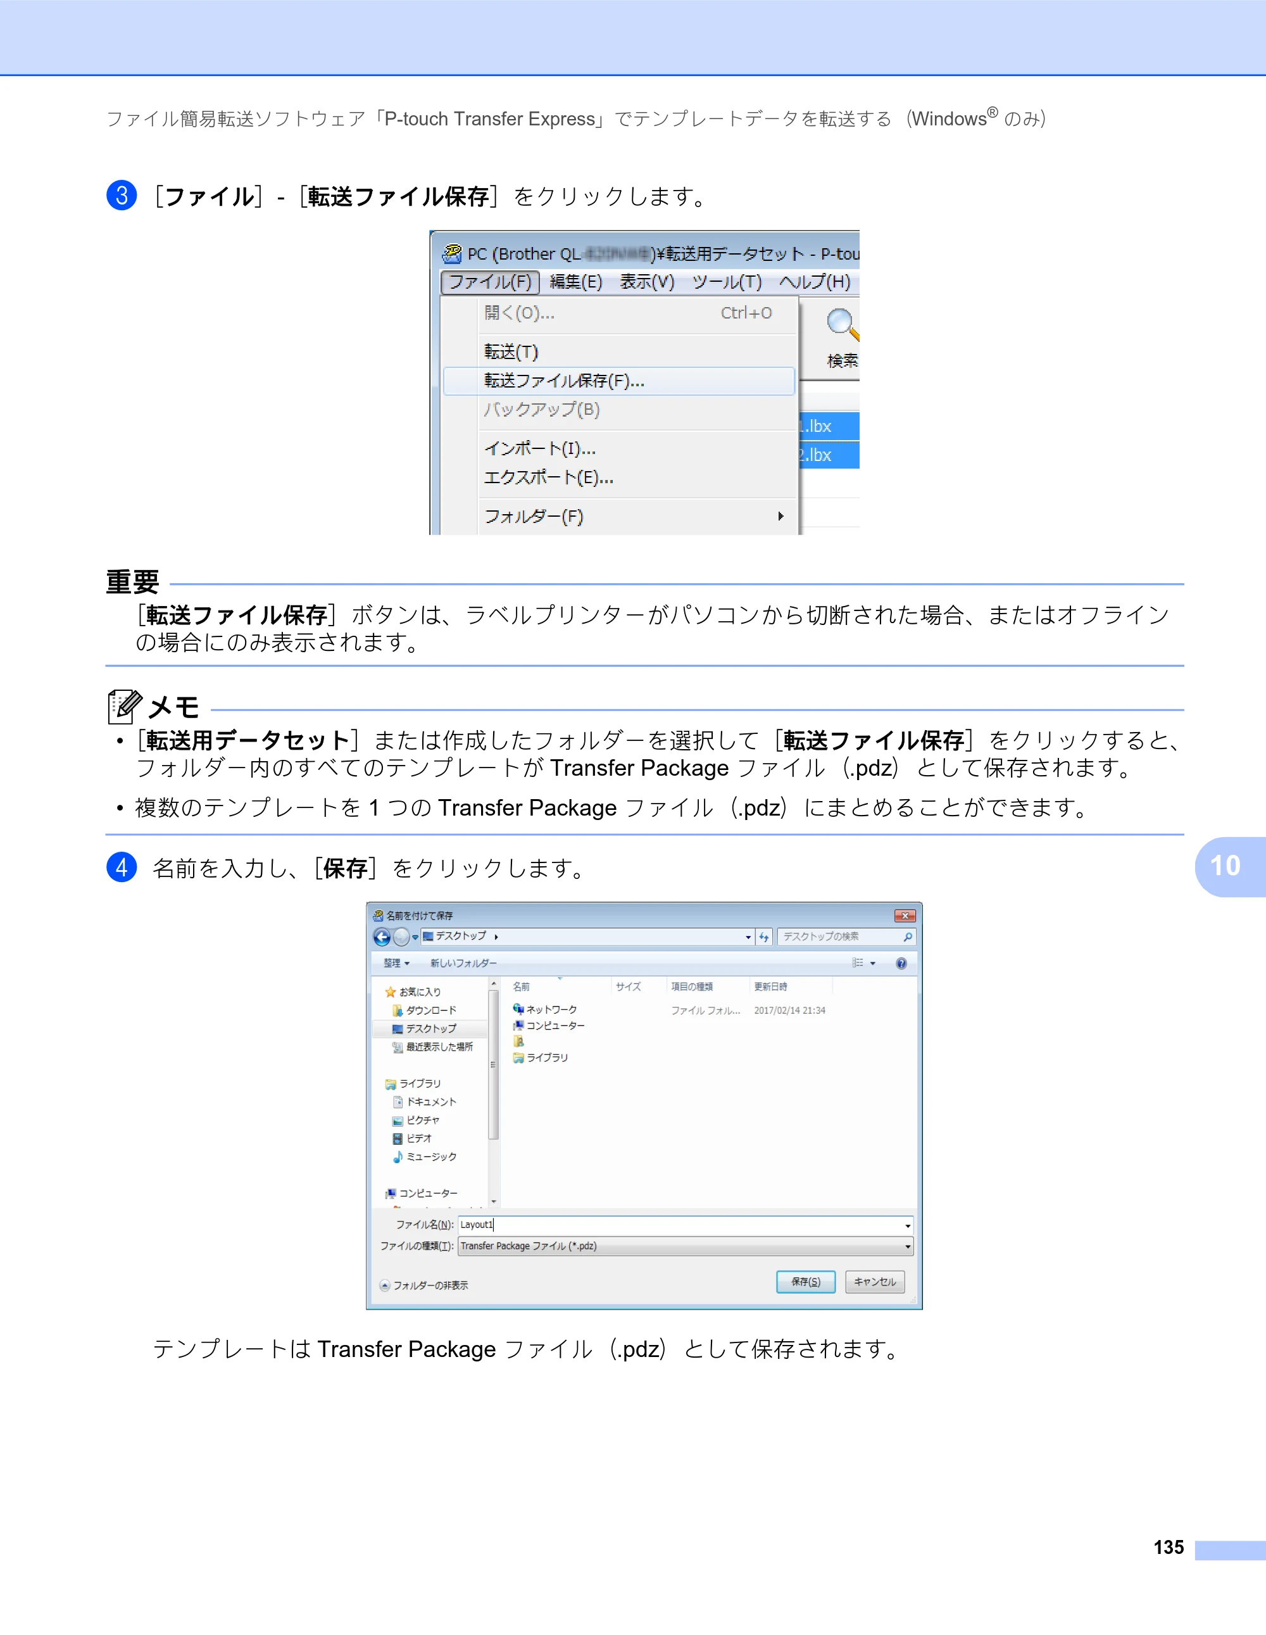Image resolution: width=1266 pixels, height=1635 pixels.
Task: Open the 表示(V) menu
Action: pyautogui.click(x=647, y=282)
